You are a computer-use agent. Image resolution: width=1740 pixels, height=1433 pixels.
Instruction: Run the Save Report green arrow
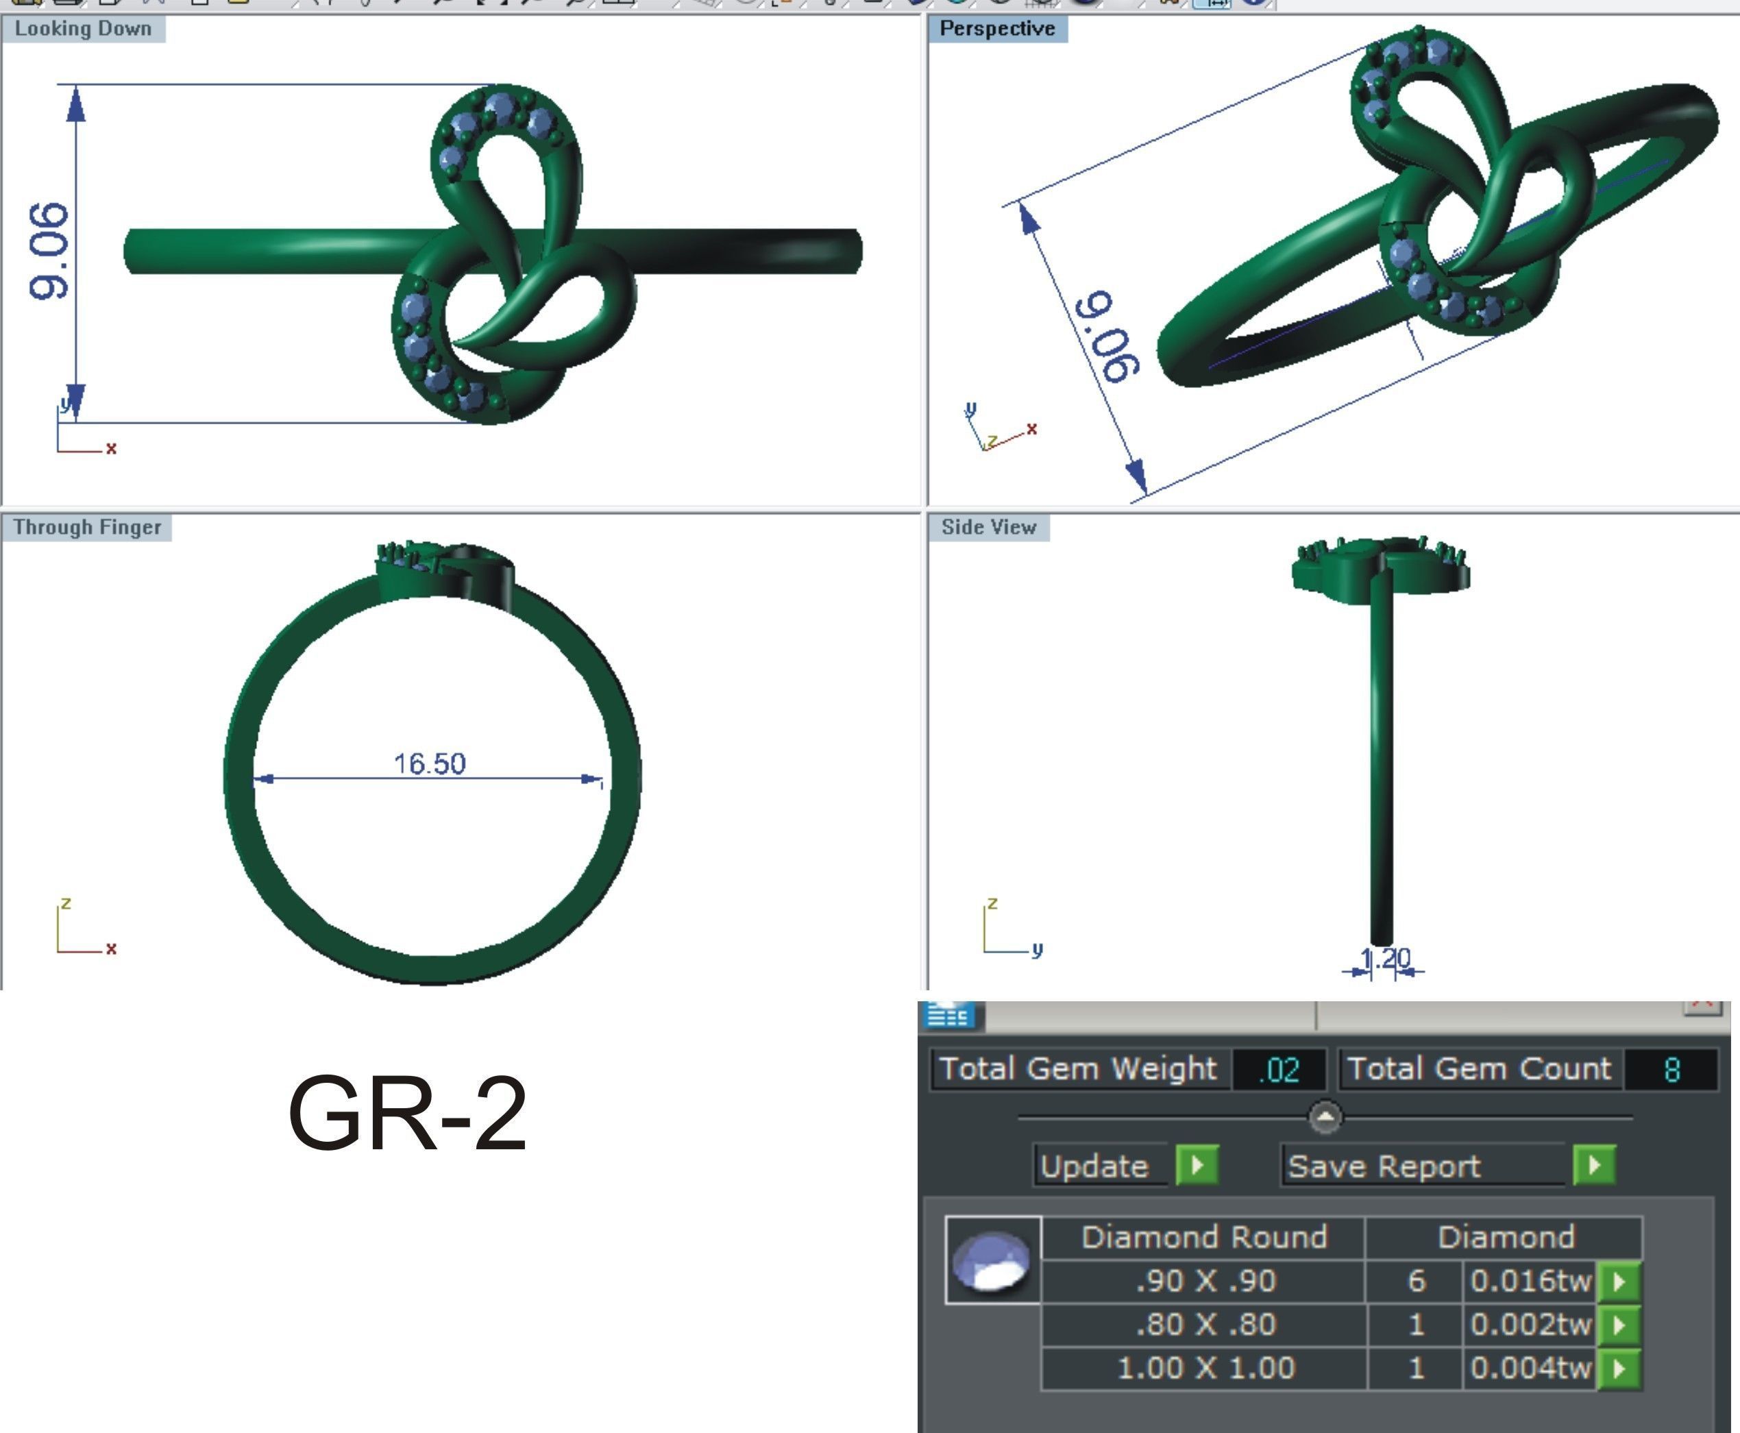(1595, 1166)
